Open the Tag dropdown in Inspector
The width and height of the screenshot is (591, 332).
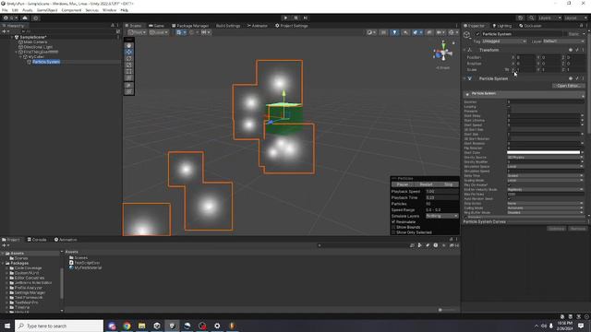click(x=504, y=41)
